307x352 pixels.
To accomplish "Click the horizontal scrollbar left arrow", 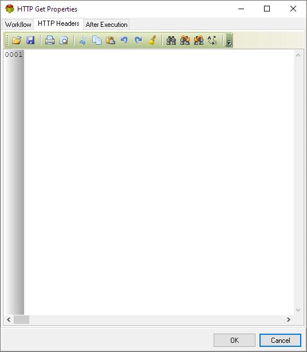I will click(9, 319).
